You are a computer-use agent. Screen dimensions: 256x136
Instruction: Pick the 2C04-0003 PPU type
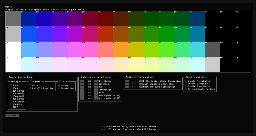tap(11, 99)
